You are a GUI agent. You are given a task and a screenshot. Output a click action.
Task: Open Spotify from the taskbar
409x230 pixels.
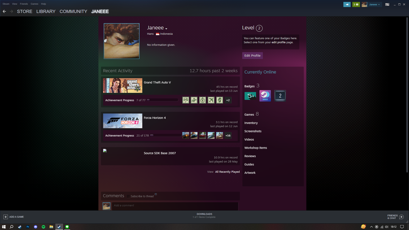click(43, 227)
